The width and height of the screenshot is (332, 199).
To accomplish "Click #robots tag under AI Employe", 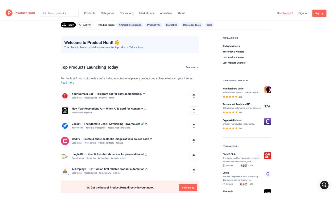I will tap(117, 173).
